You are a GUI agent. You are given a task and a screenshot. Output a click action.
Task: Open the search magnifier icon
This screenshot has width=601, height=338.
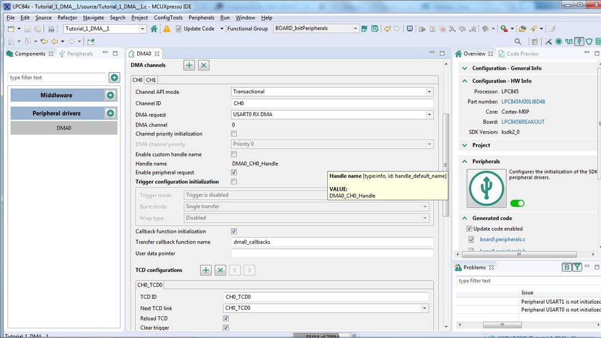tap(518, 41)
